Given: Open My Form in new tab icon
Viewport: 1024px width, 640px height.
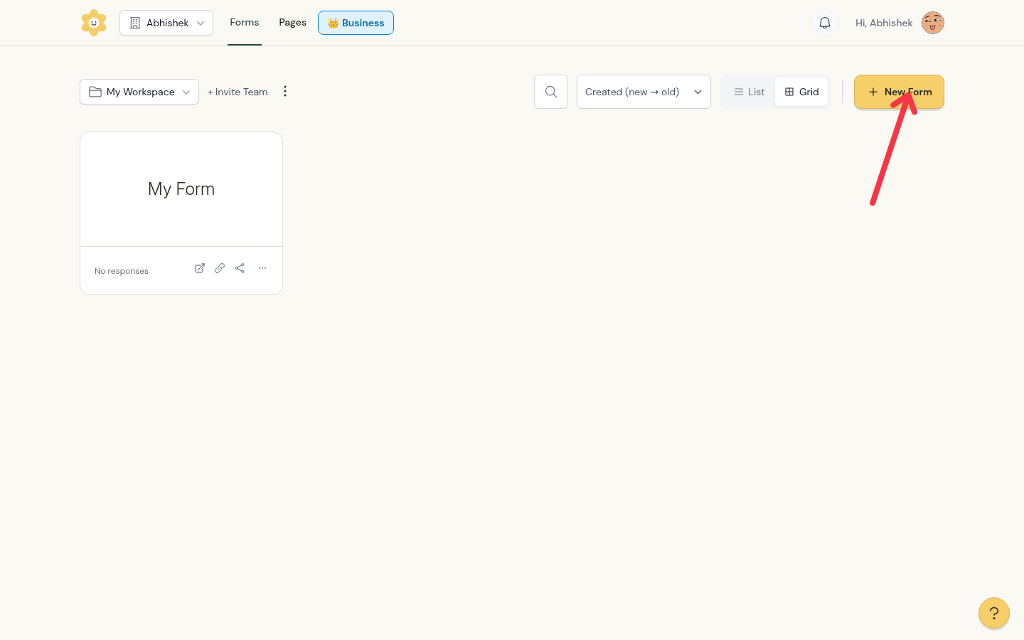Looking at the screenshot, I should [200, 268].
